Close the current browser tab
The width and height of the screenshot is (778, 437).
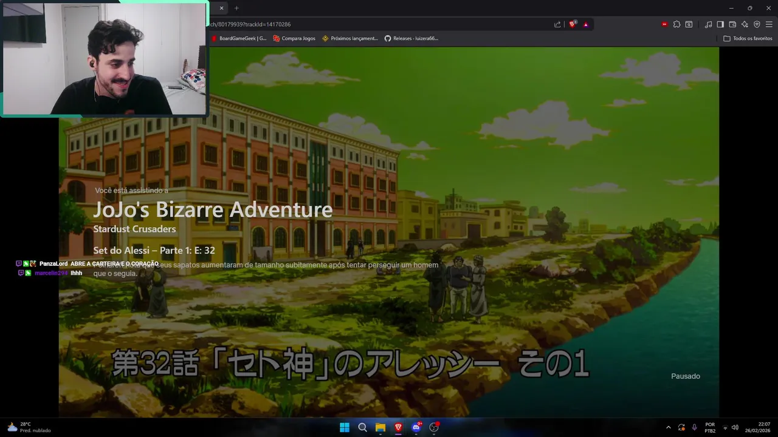pos(221,8)
